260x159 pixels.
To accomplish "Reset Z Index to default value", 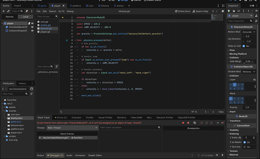I will [x=240, y=138].
